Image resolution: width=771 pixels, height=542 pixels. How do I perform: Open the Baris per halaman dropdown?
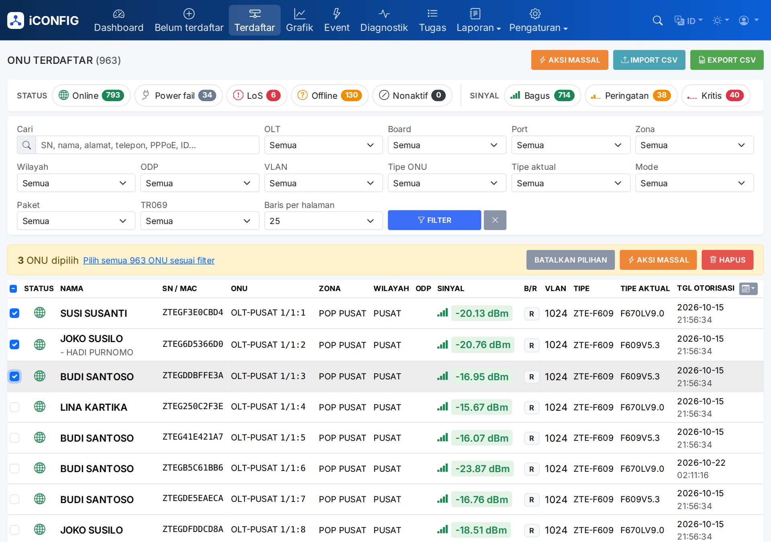pyautogui.click(x=323, y=221)
